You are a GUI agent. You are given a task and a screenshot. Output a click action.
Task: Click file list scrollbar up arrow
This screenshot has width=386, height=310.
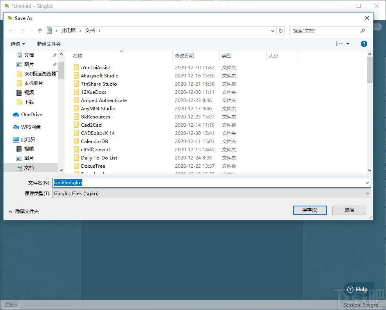click(370, 54)
